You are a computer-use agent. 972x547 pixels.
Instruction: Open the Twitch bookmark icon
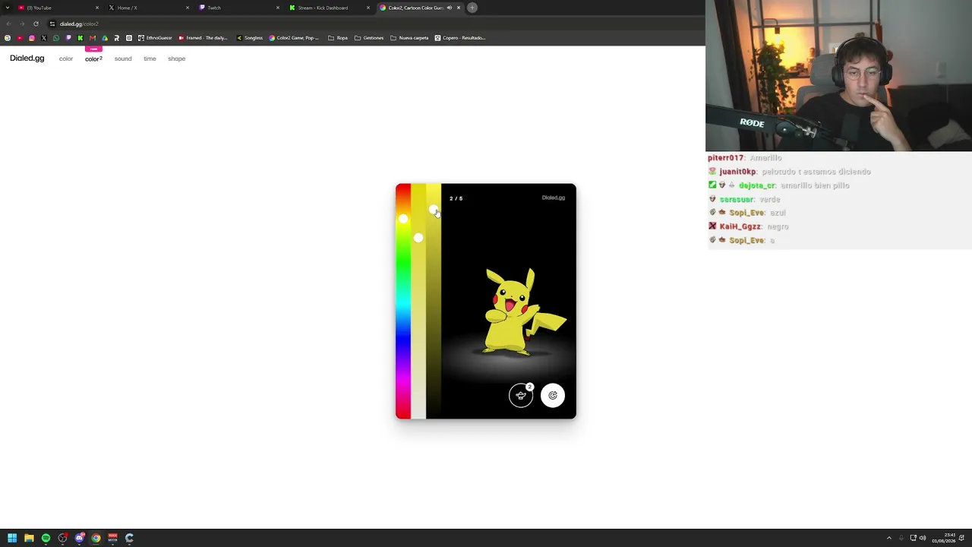pyautogui.click(x=68, y=38)
